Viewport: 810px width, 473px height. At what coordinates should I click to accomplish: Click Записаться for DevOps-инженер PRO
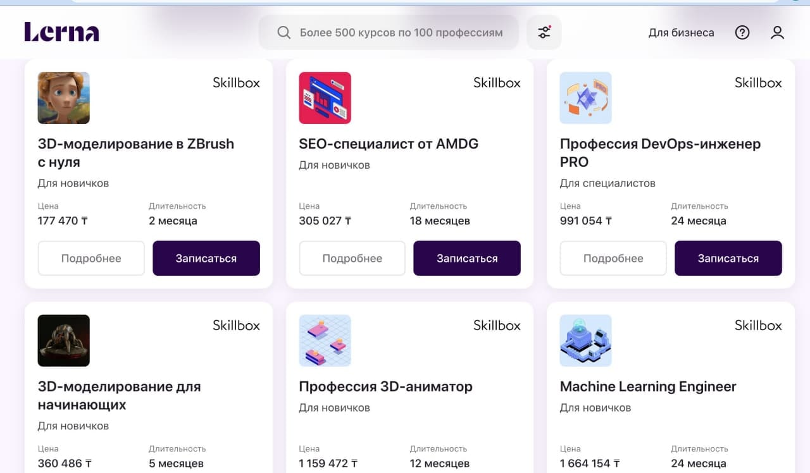coord(728,258)
